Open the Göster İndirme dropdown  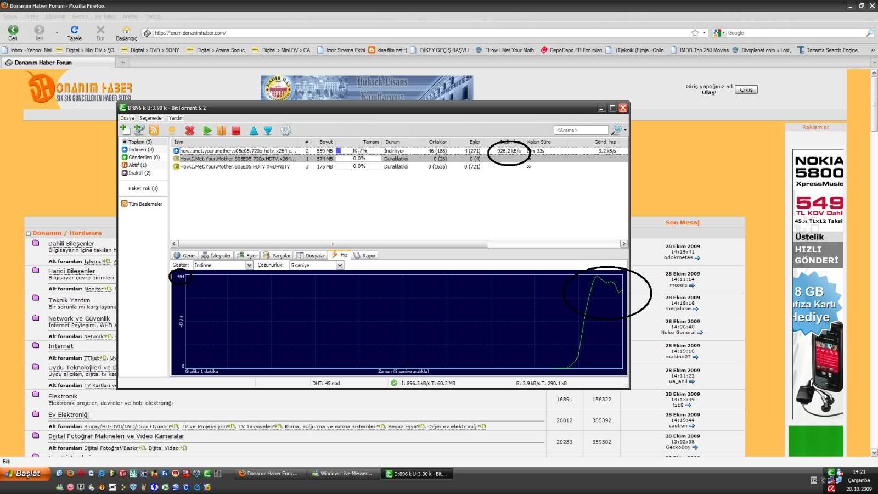point(223,265)
